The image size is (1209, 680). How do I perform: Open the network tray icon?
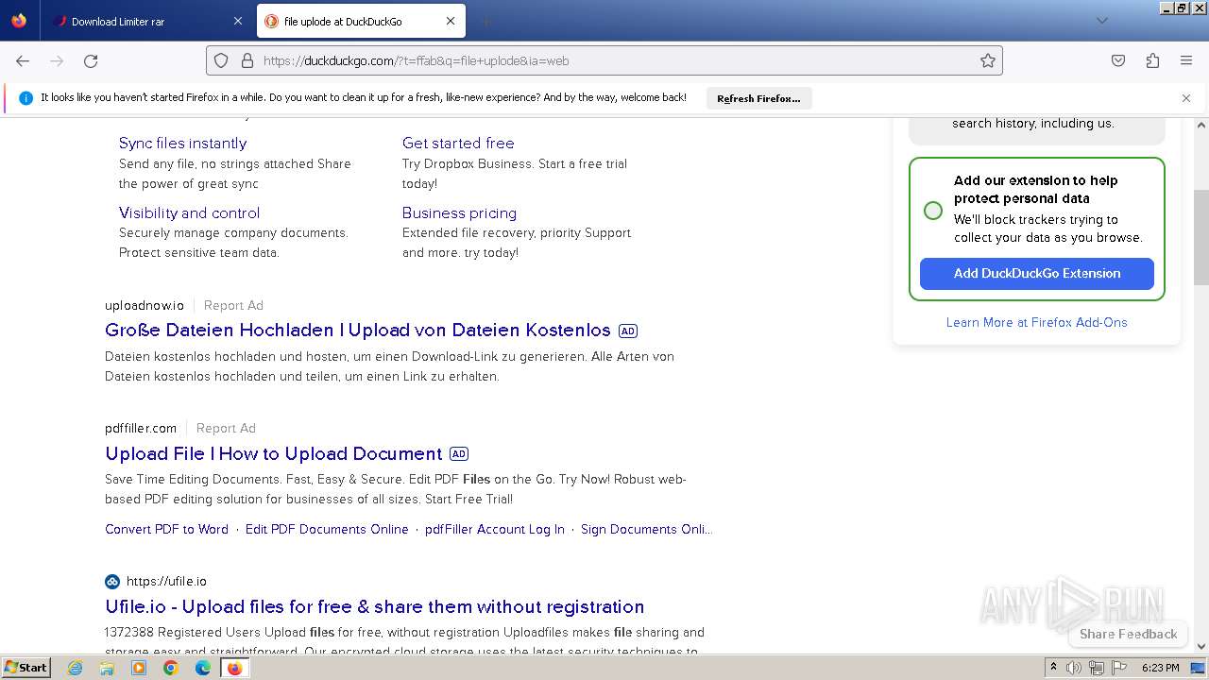[1096, 668]
